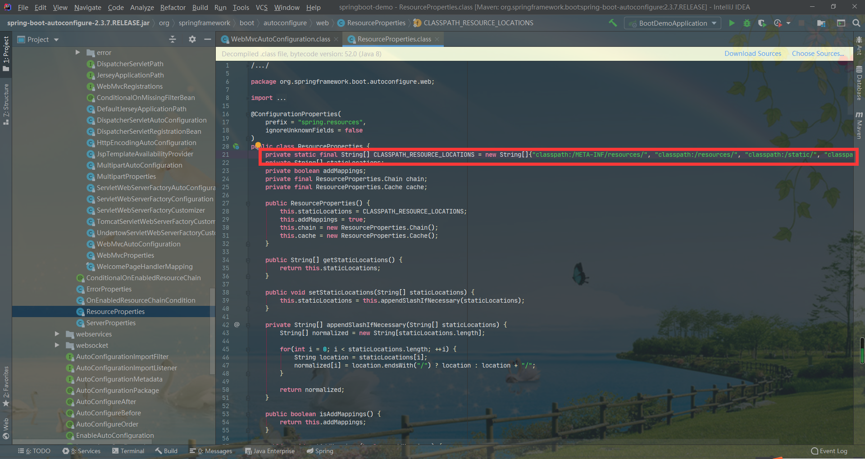Open Project panel settings gear
This screenshot has width=865, height=459.
point(192,40)
